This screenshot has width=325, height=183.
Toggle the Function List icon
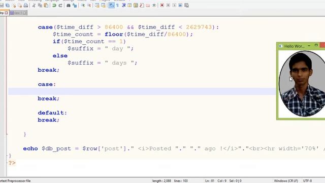click(142, 6)
